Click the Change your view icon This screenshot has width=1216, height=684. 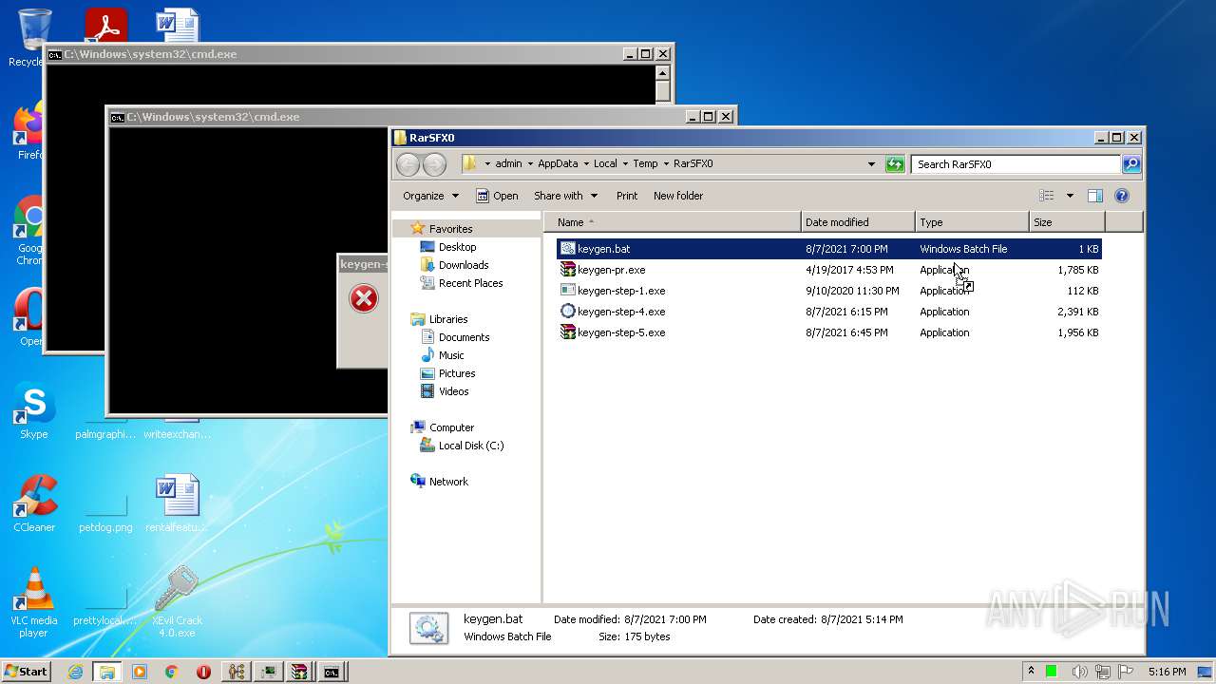point(1047,196)
